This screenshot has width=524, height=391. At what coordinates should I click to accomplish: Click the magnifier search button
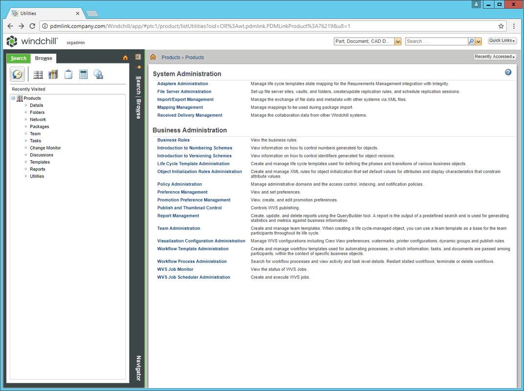coord(471,42)
